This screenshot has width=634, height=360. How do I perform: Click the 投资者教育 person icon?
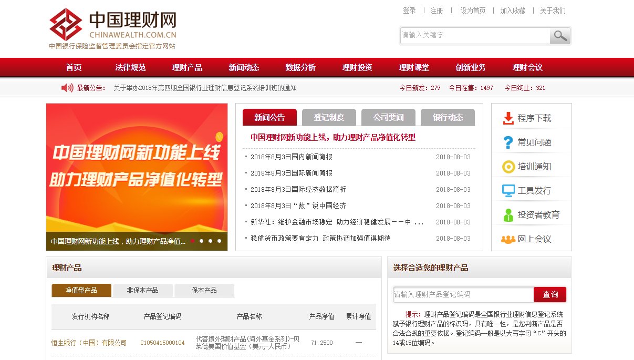[508, 213]
